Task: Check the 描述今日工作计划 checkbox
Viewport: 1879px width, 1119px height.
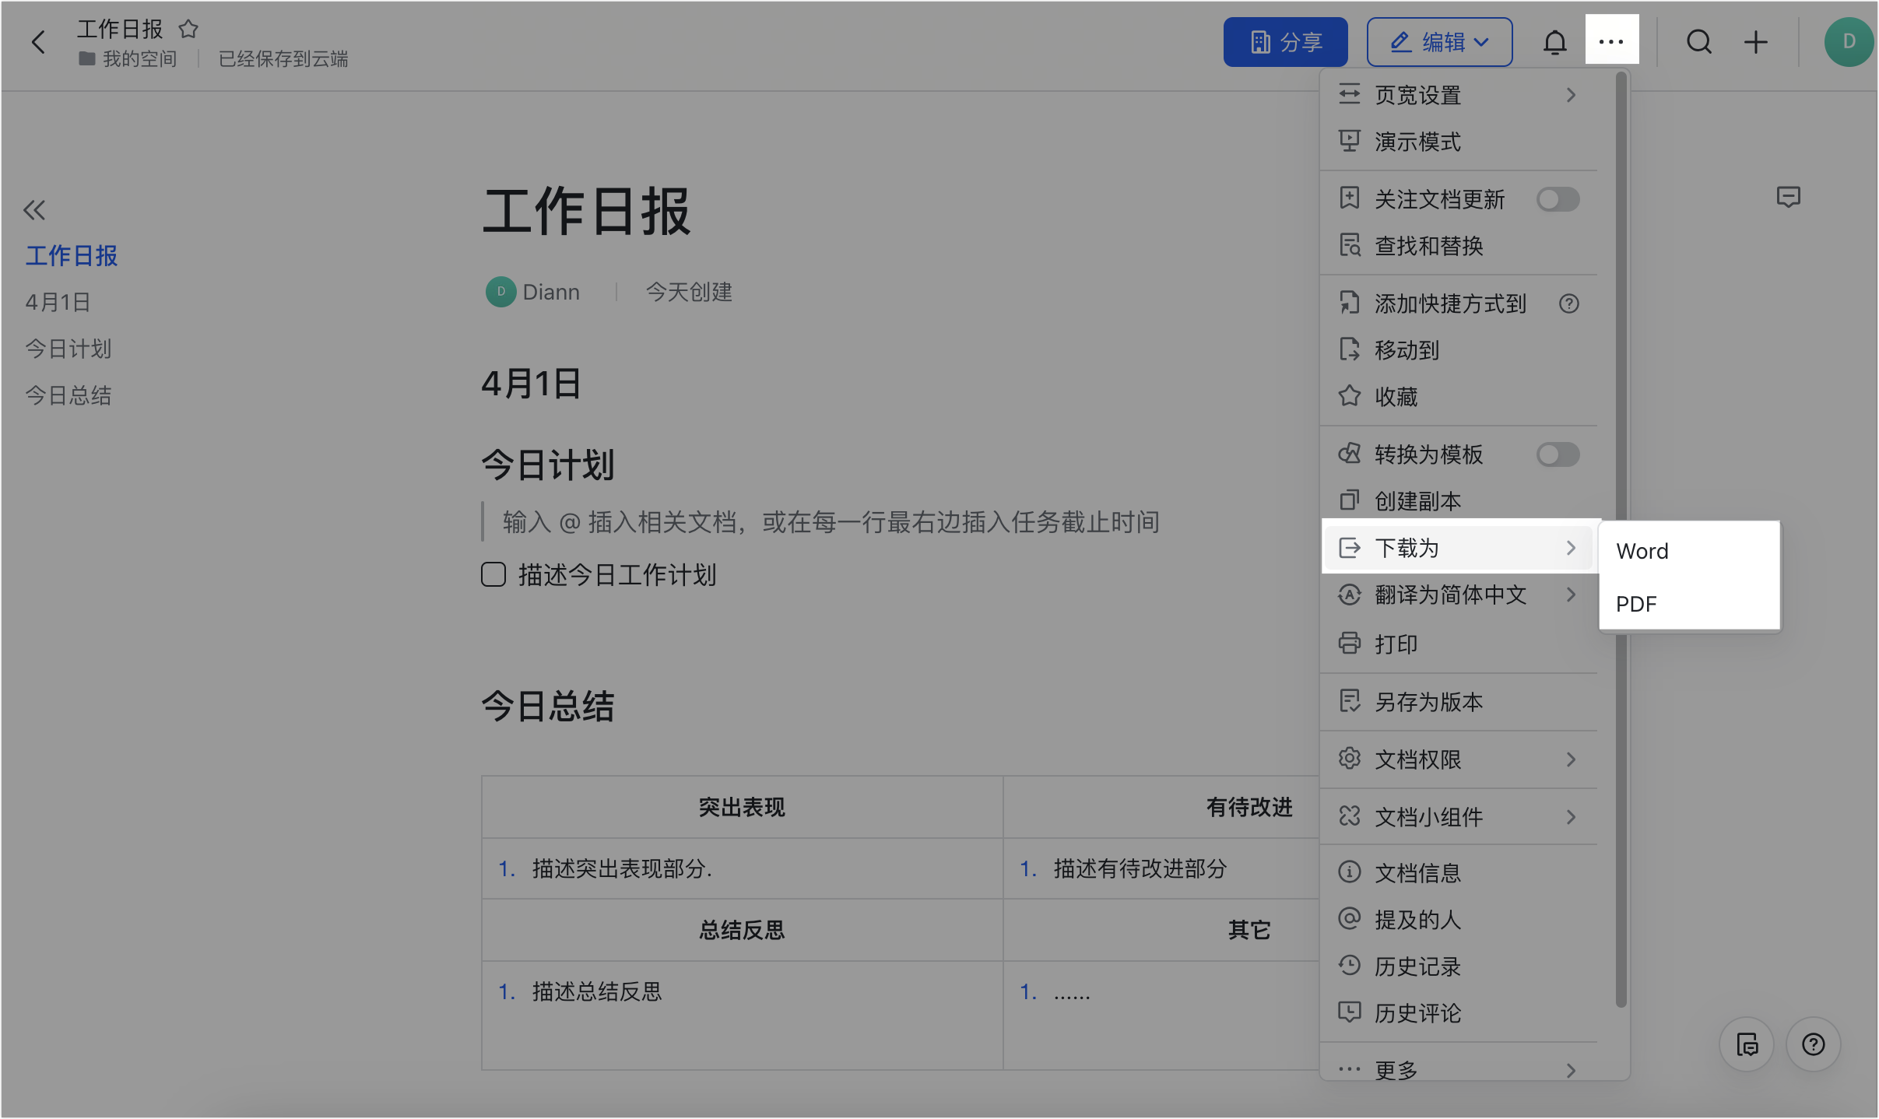Action: coord(493,575)
